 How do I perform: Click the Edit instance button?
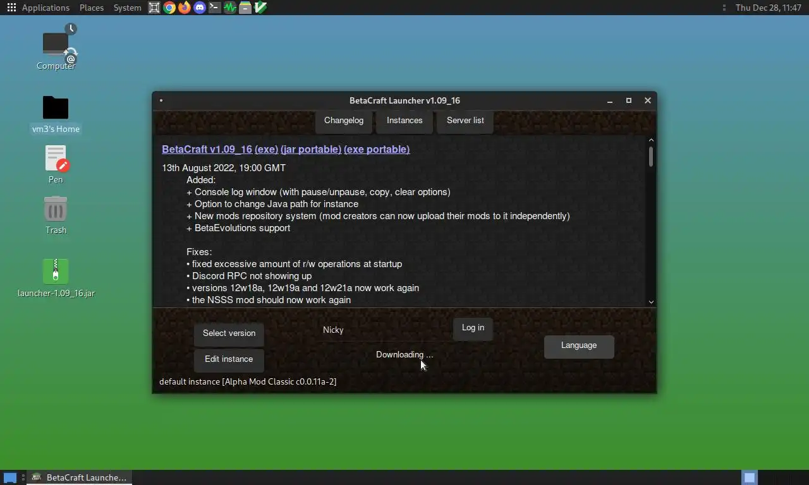pyautogui.click(x=229, y=359)
